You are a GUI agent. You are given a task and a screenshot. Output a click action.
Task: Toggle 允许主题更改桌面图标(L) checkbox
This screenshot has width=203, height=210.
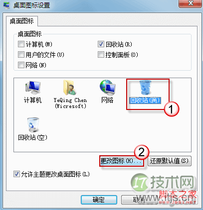pyautogui.click(x=16, y=174)
